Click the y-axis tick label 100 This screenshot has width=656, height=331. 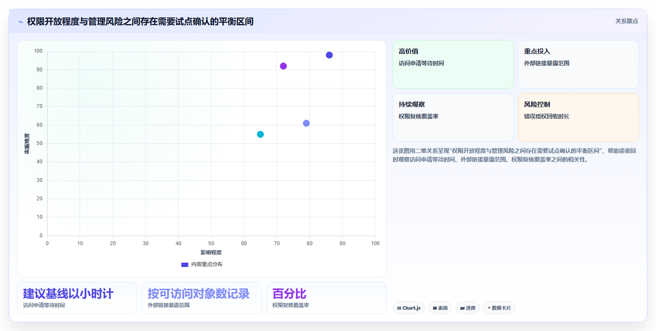[x=38, y=51]
